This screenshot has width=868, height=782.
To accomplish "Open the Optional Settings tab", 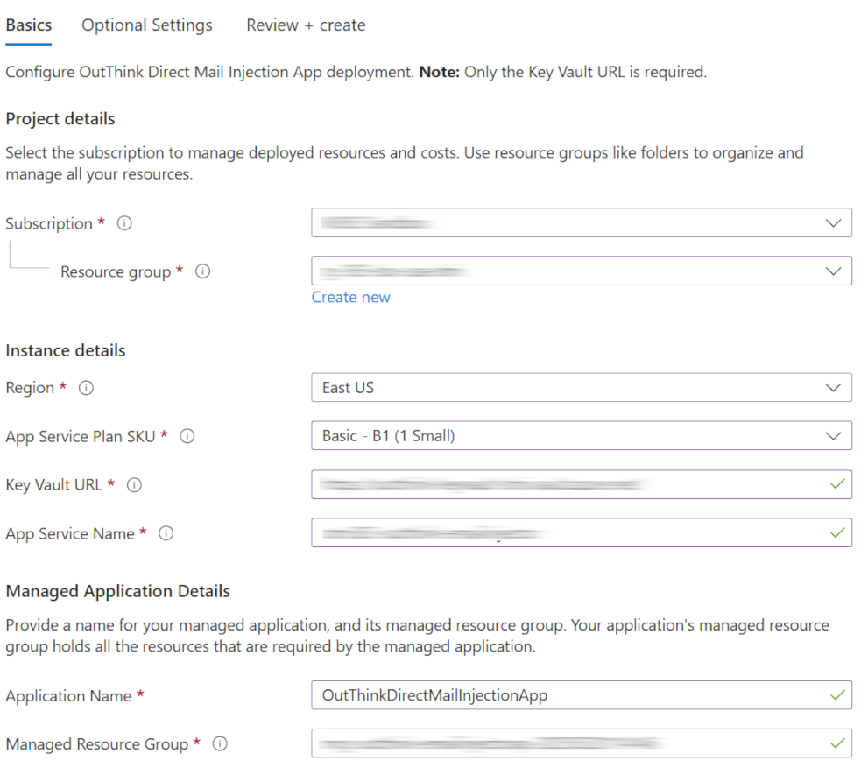I will (146, 25).
